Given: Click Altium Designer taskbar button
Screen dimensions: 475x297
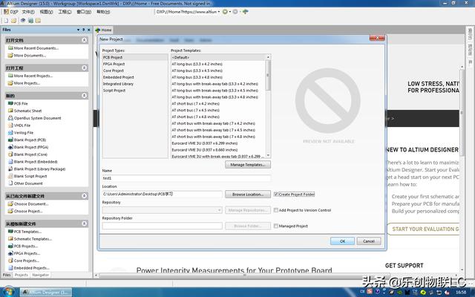Looking at the screenshot, I should 46,292.
